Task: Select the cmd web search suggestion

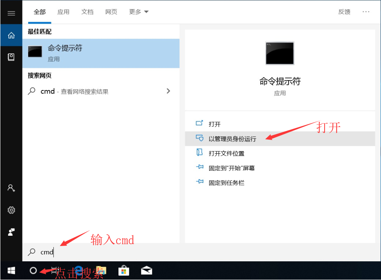Action: click(x=101, y=91)
